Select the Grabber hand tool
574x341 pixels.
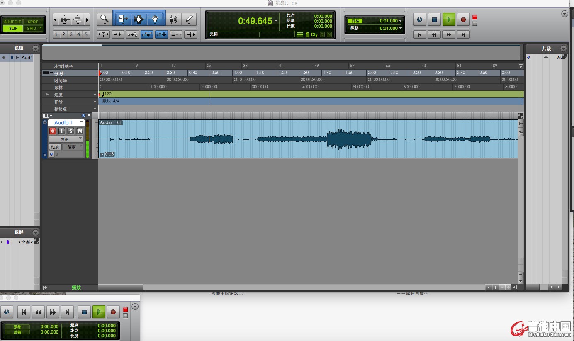point(155,19)
